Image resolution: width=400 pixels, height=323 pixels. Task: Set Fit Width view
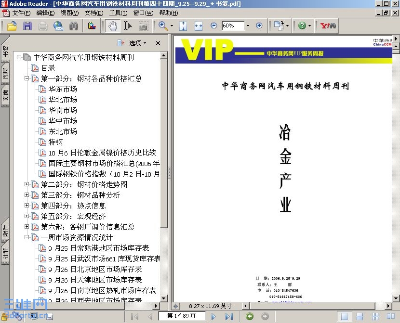point(199,26)
